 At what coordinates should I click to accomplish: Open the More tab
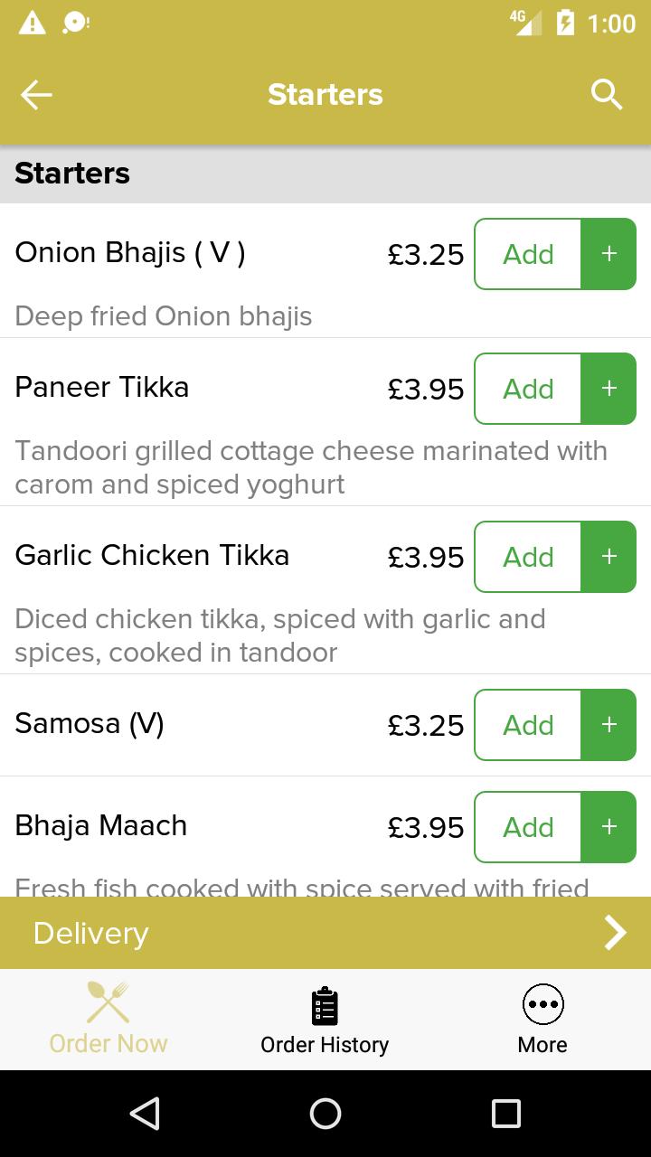tap(542, 1020)
